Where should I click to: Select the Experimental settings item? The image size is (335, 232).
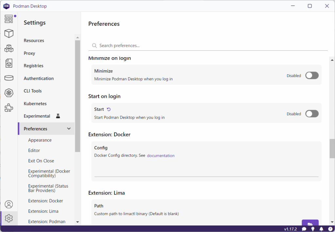click(37, 116)
